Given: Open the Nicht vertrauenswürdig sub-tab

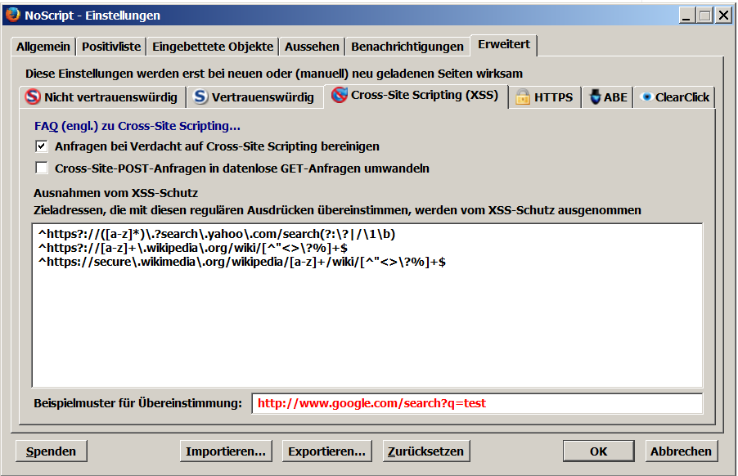Looking at the screenshot, I should pos(102,97).
